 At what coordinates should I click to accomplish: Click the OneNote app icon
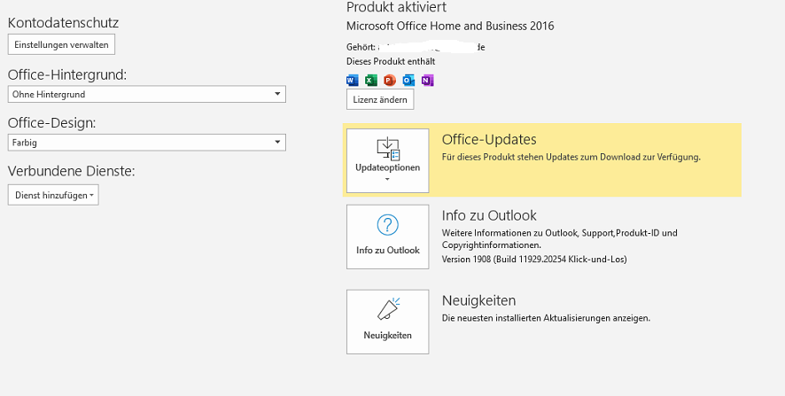click(427, 80)
